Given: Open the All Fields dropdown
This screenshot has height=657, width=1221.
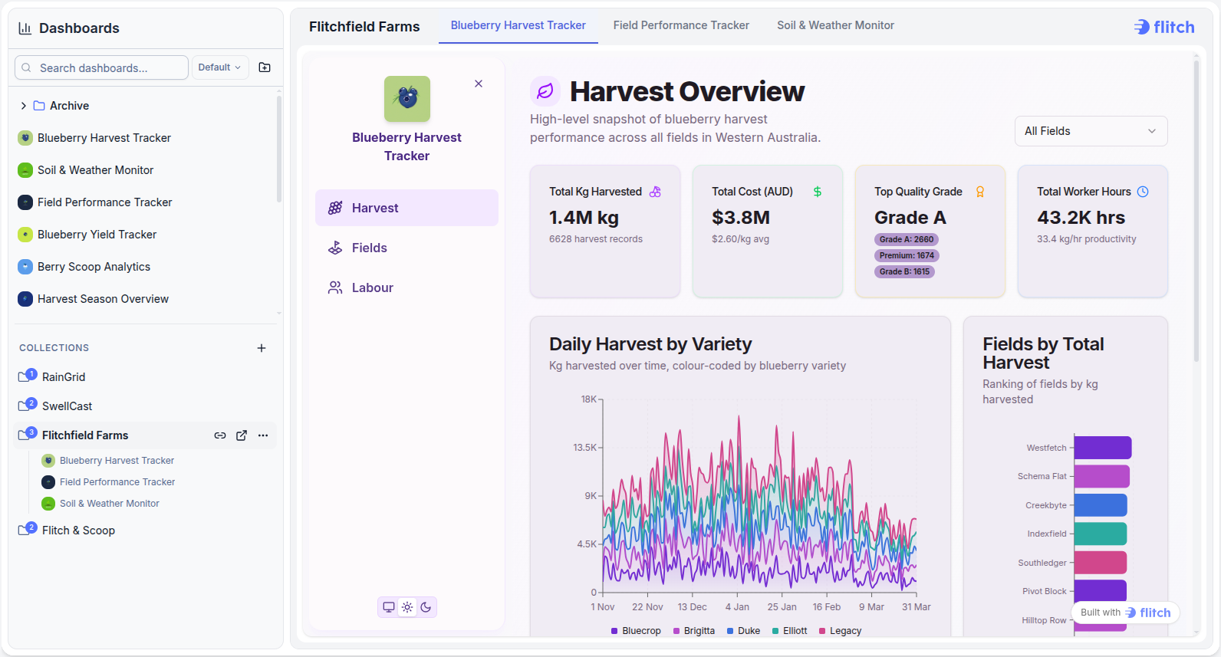Looking at the screenshot, I should [x=1091, y=131].
